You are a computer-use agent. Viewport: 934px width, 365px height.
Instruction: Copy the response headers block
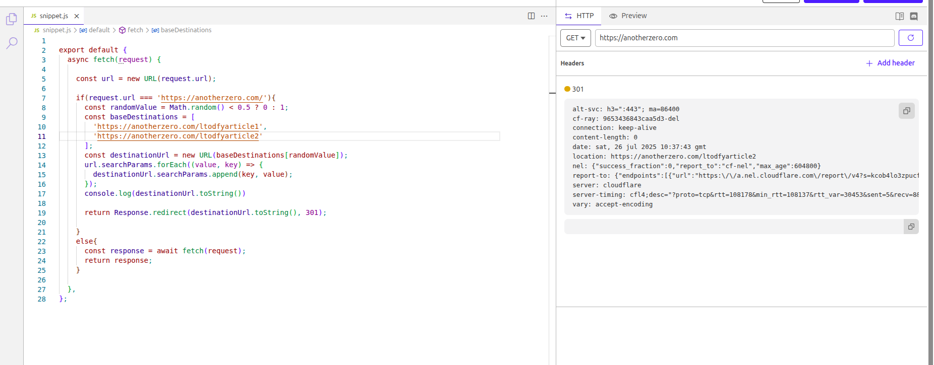point(906,111)
